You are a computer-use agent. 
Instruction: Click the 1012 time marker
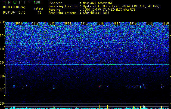point(35,23)
